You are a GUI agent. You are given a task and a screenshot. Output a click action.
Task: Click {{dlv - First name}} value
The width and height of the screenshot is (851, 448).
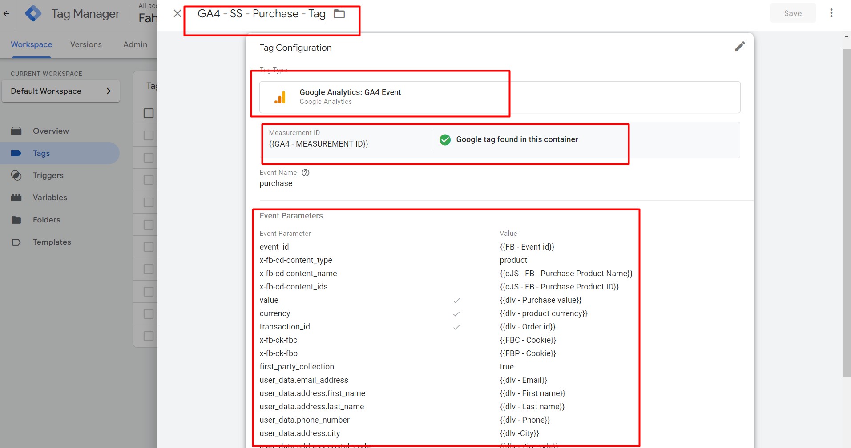(x=532, y=393)
